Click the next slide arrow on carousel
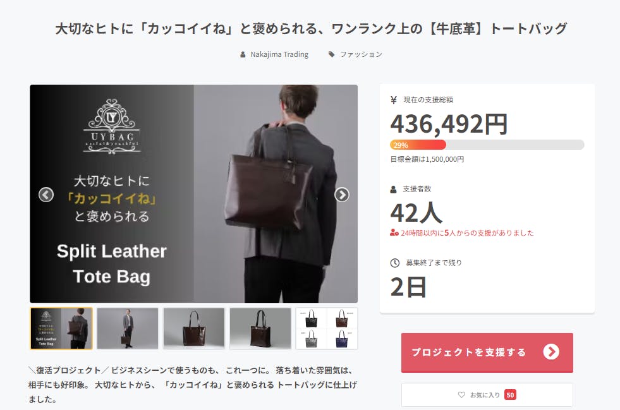Image resolution: width=620 pixels, height=410 pixels. click(x=342, y=195)
